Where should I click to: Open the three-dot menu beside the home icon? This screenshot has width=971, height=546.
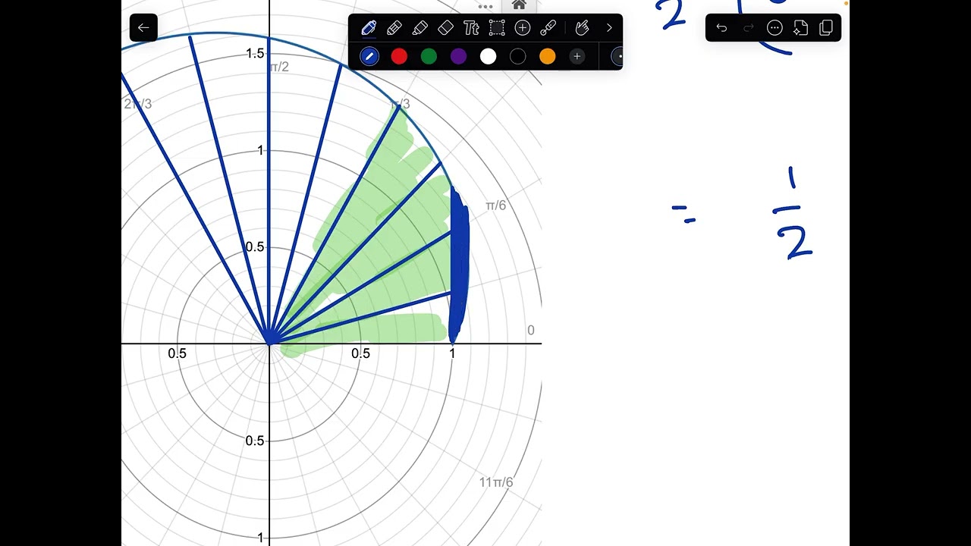[485, 7]
